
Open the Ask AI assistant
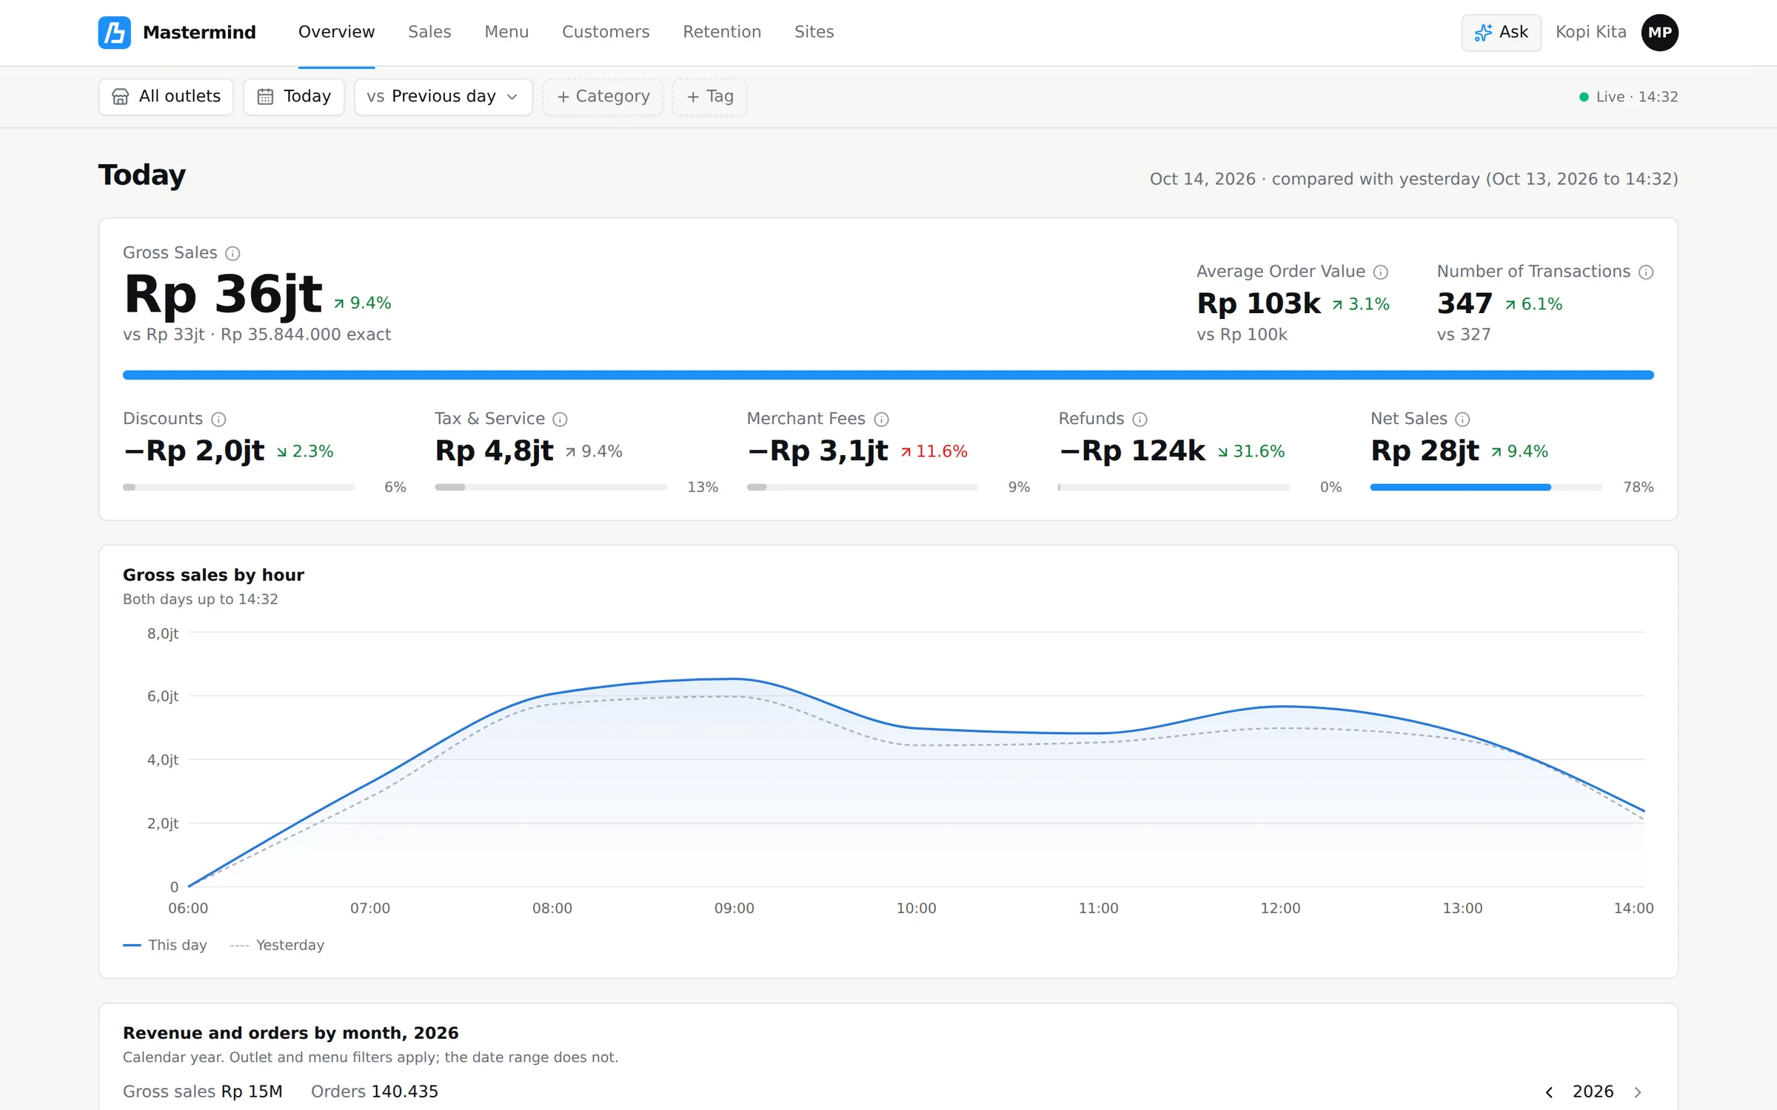click(x=1501, y=33)
